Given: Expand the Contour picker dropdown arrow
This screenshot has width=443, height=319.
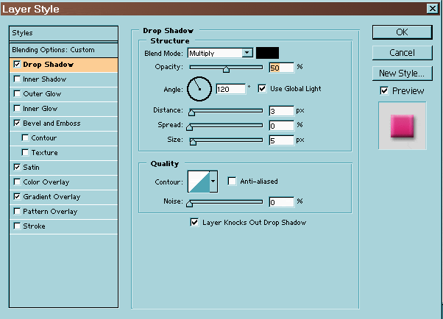Looking at the screenshot, I should click(x=214, y=181).
